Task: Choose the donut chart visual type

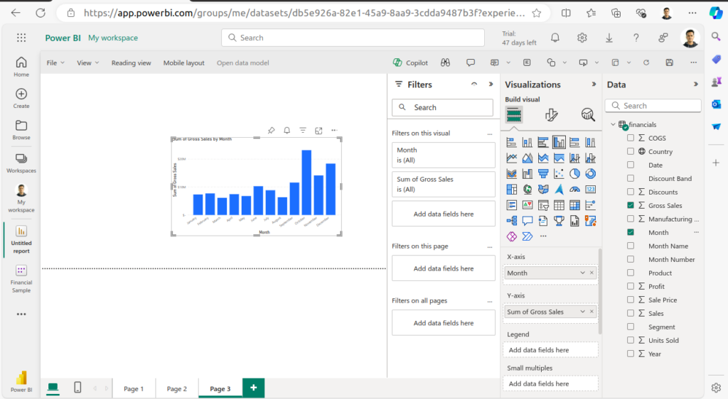Action: (590, 173)
